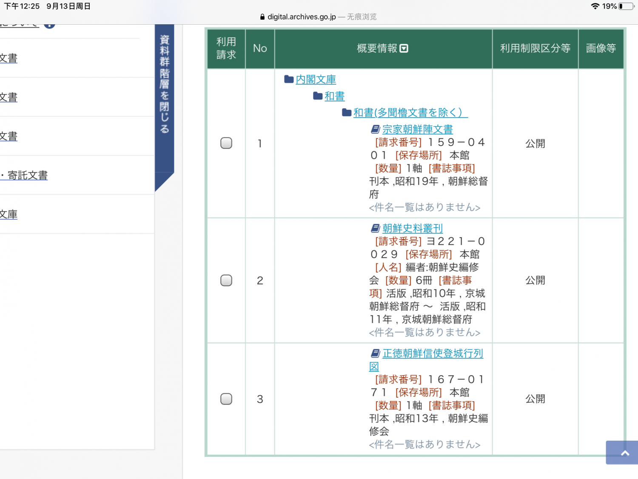Select the checkbox for row 2
Screen dimensions: 638x479
coord(226,280)
